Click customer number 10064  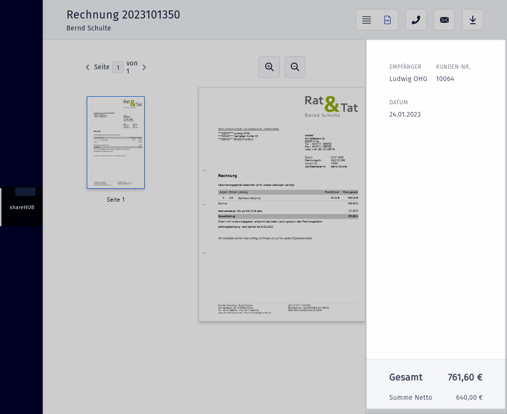[445, 79]
